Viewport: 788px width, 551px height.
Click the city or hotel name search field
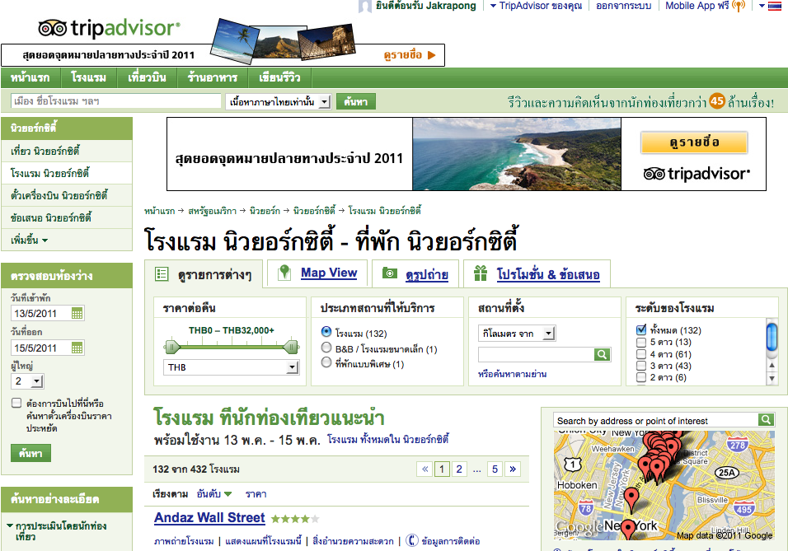click(115, 101)
